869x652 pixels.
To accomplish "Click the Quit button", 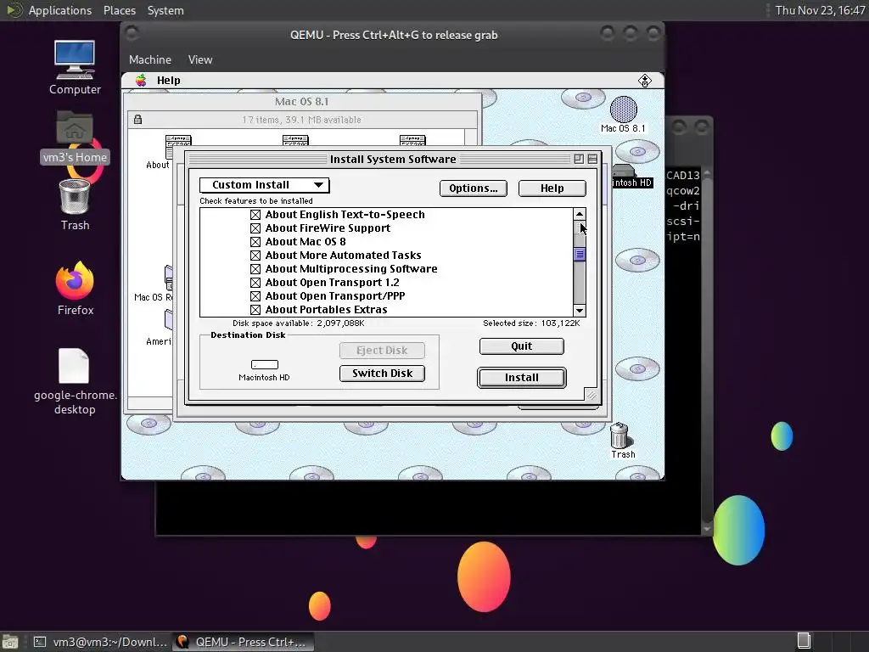I will pyautogui.click(x=522, y=346).
